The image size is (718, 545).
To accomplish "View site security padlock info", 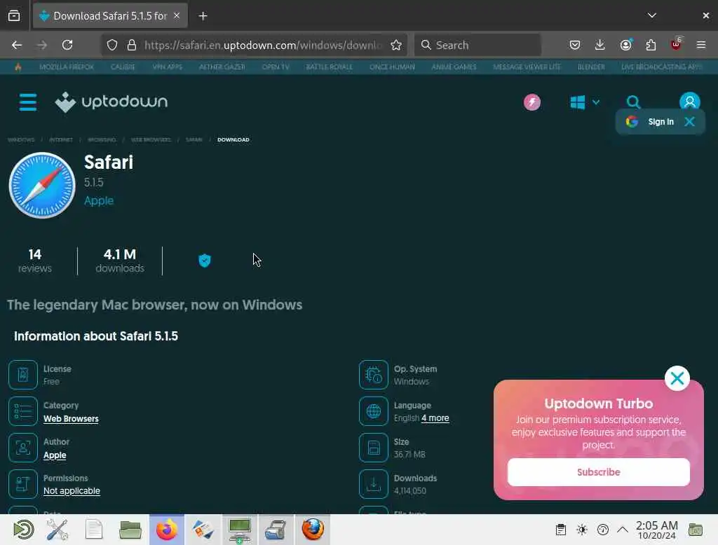I will pyautogui.click(x=132, y=45).
